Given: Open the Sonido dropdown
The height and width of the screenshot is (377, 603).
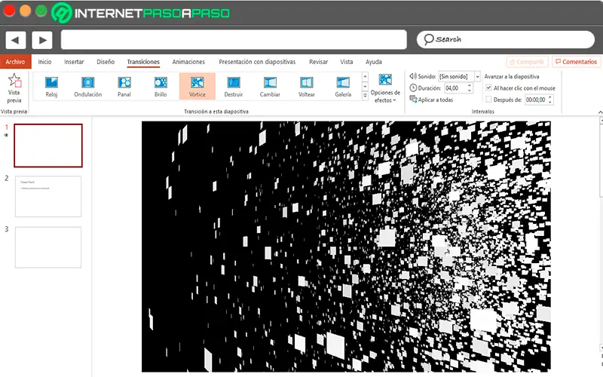Looking at the screenshot, I should tap(477, 77).
